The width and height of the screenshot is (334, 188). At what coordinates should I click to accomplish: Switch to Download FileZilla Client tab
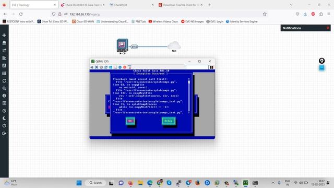pyautogui.click(x=181, y=5)
